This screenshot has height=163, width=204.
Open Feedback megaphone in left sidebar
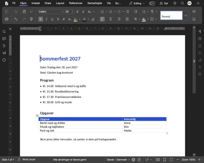pos(4,53)
